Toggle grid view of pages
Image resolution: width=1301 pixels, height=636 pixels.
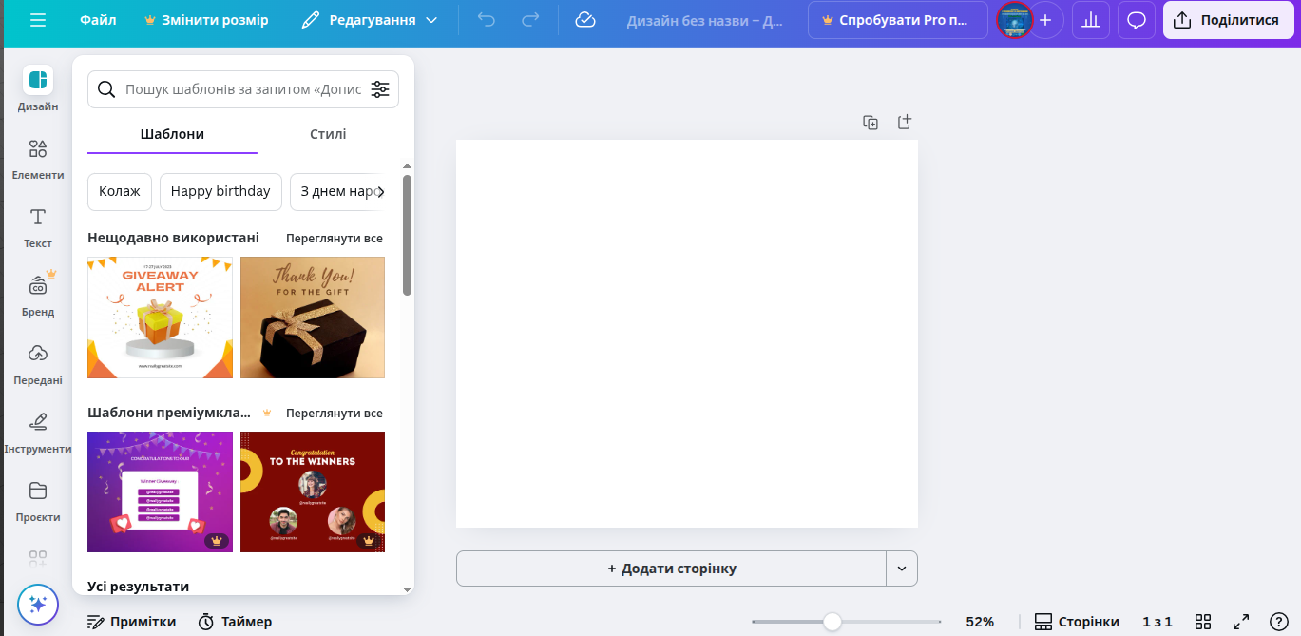tap(1203, 622)
